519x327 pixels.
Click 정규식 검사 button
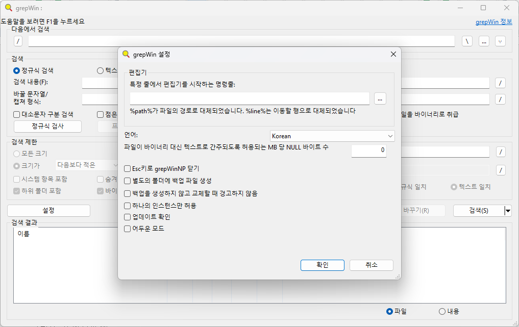[47, 127]
